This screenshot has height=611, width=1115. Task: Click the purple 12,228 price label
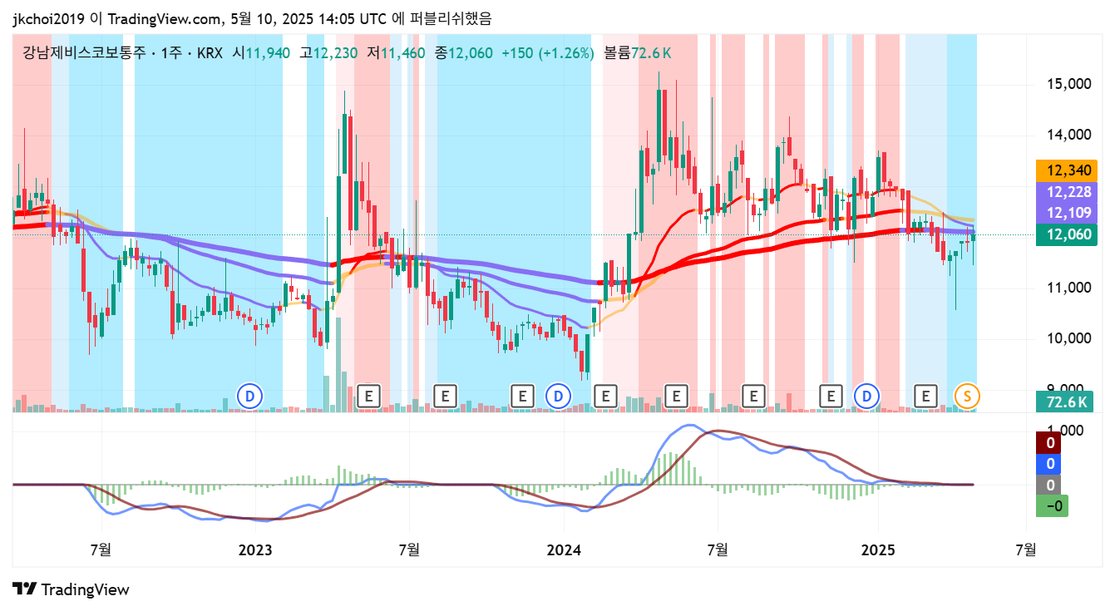tap(1068, 191)
